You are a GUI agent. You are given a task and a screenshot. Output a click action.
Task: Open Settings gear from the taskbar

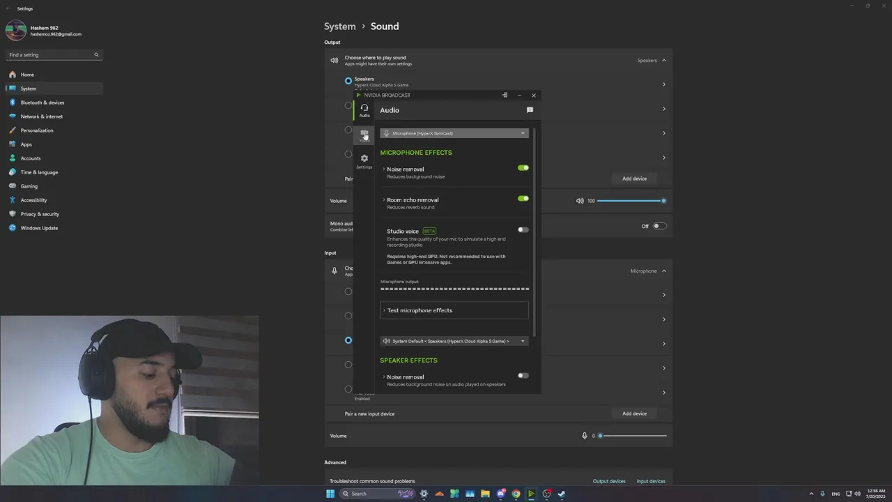click(x=424, y=494)
